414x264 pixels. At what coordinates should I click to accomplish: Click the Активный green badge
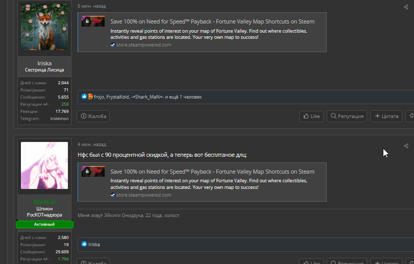pyautogui.click(x=44, y=224)
